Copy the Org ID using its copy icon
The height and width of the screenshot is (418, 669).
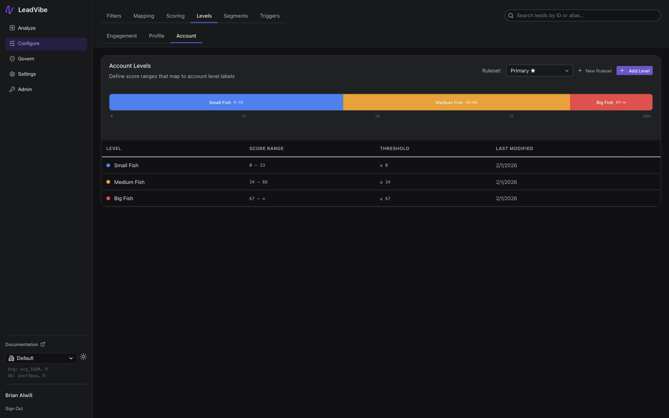click(46, 369)
